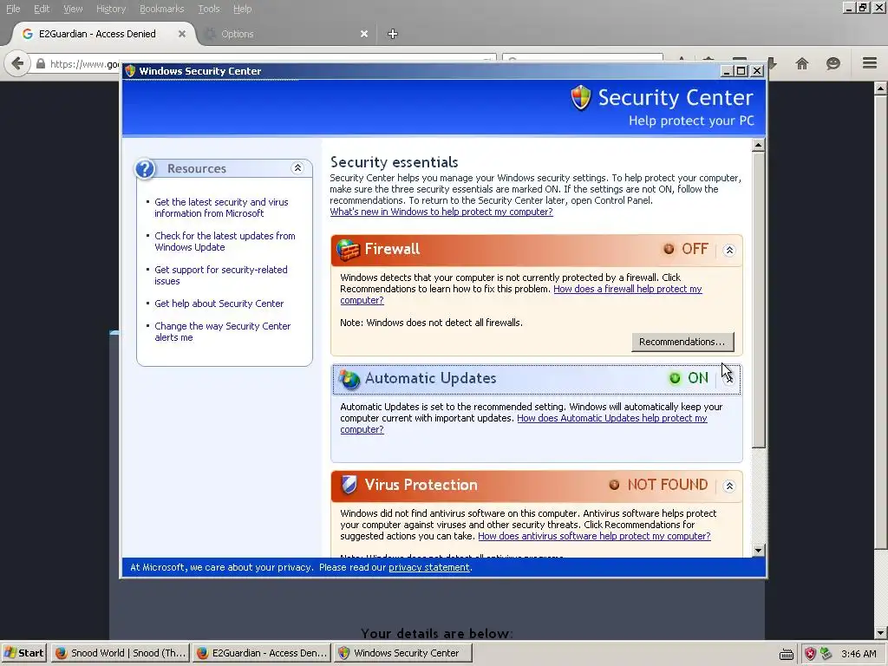Get latest security and virus information link
This screenshot has width=888, height=666.
pyautogui.click(x=221, y=208)
